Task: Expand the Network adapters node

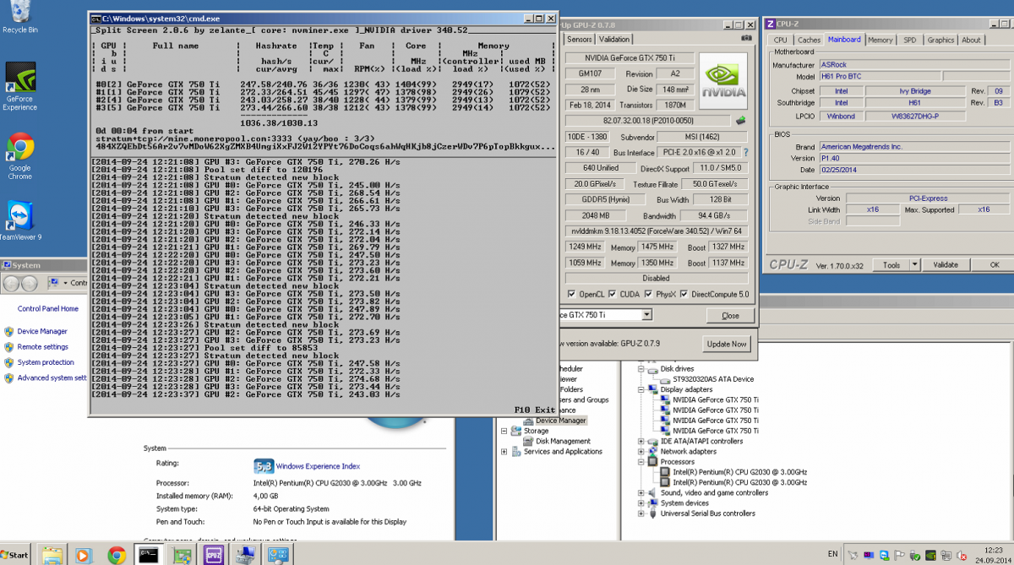Action: (x=642, y=452)
